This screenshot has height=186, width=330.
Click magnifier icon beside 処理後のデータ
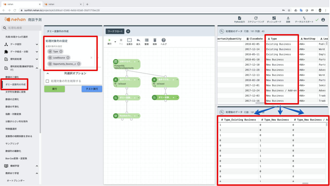[222, 112]
